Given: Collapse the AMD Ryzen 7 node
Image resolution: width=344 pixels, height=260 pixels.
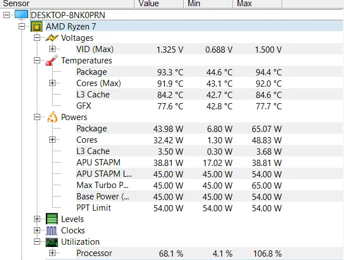Looking at the screenshot, I should pos(21,27).
